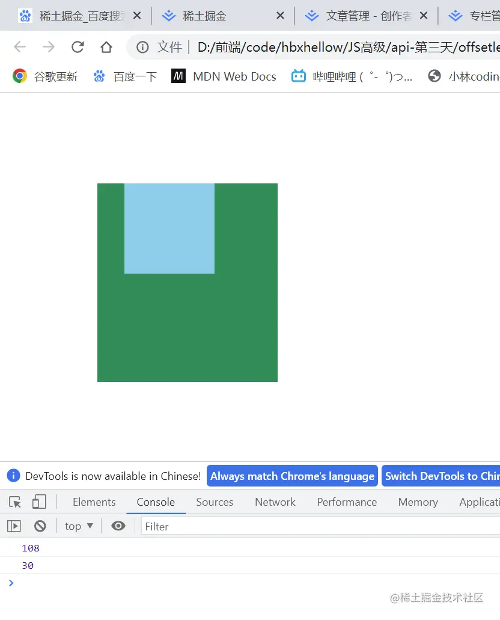Screen dimensions: 500x620
Task: Click Always match Chrome's language
Action: 292,476
